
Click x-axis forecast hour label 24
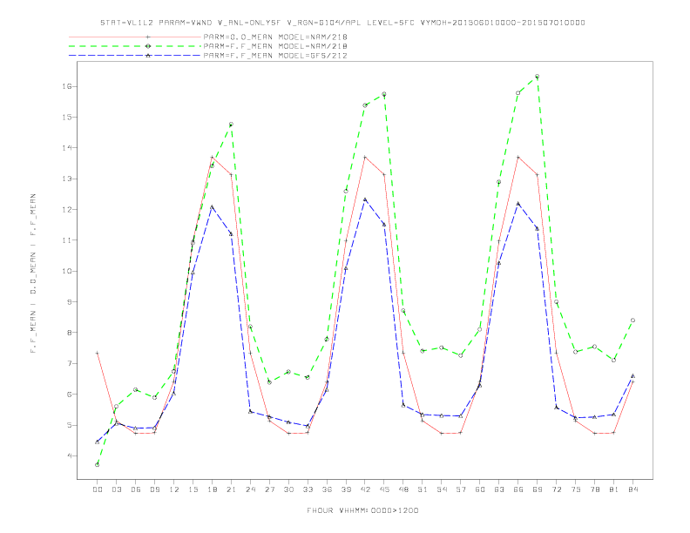[x=250, y=489]
